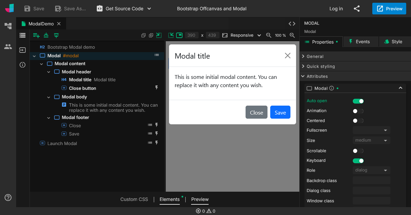Collapse all tree nodes icon

point(144,35)
